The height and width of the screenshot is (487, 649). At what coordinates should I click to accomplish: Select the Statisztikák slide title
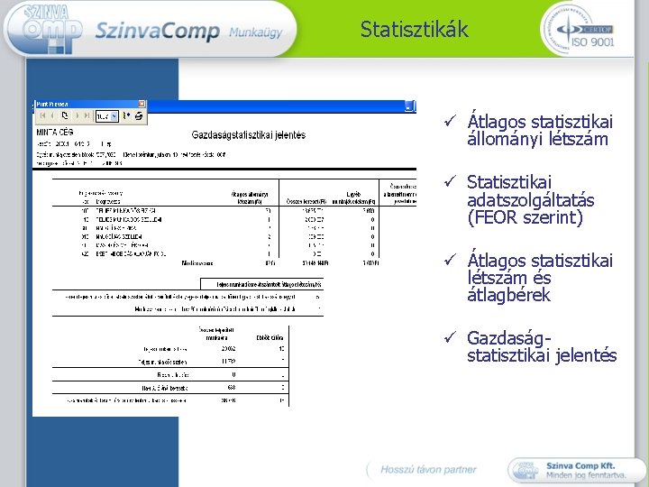415,30
